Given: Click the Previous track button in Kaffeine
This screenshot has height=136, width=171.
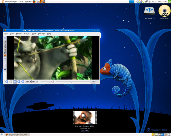Looking at the screenshot, I should [7, 82].
